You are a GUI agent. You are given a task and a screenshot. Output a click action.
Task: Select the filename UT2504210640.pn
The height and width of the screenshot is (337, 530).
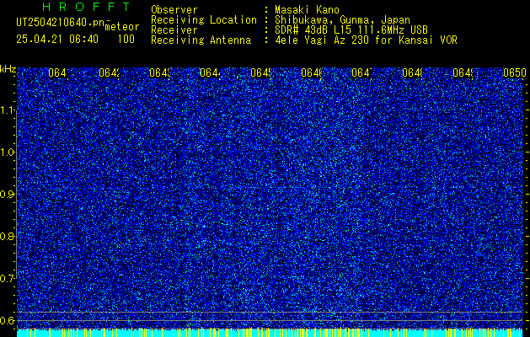(60, 23)
